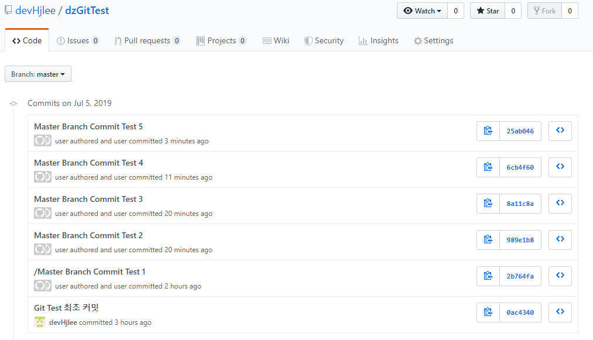Browse repository at Master Branch Commit Test 1
This screenshot has width=593, height=340.
pyautogui.click(x=560, y=276)
